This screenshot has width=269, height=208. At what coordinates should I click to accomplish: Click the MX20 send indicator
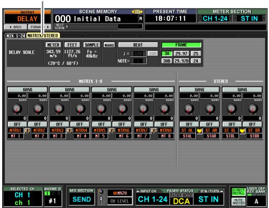(120, 193)
